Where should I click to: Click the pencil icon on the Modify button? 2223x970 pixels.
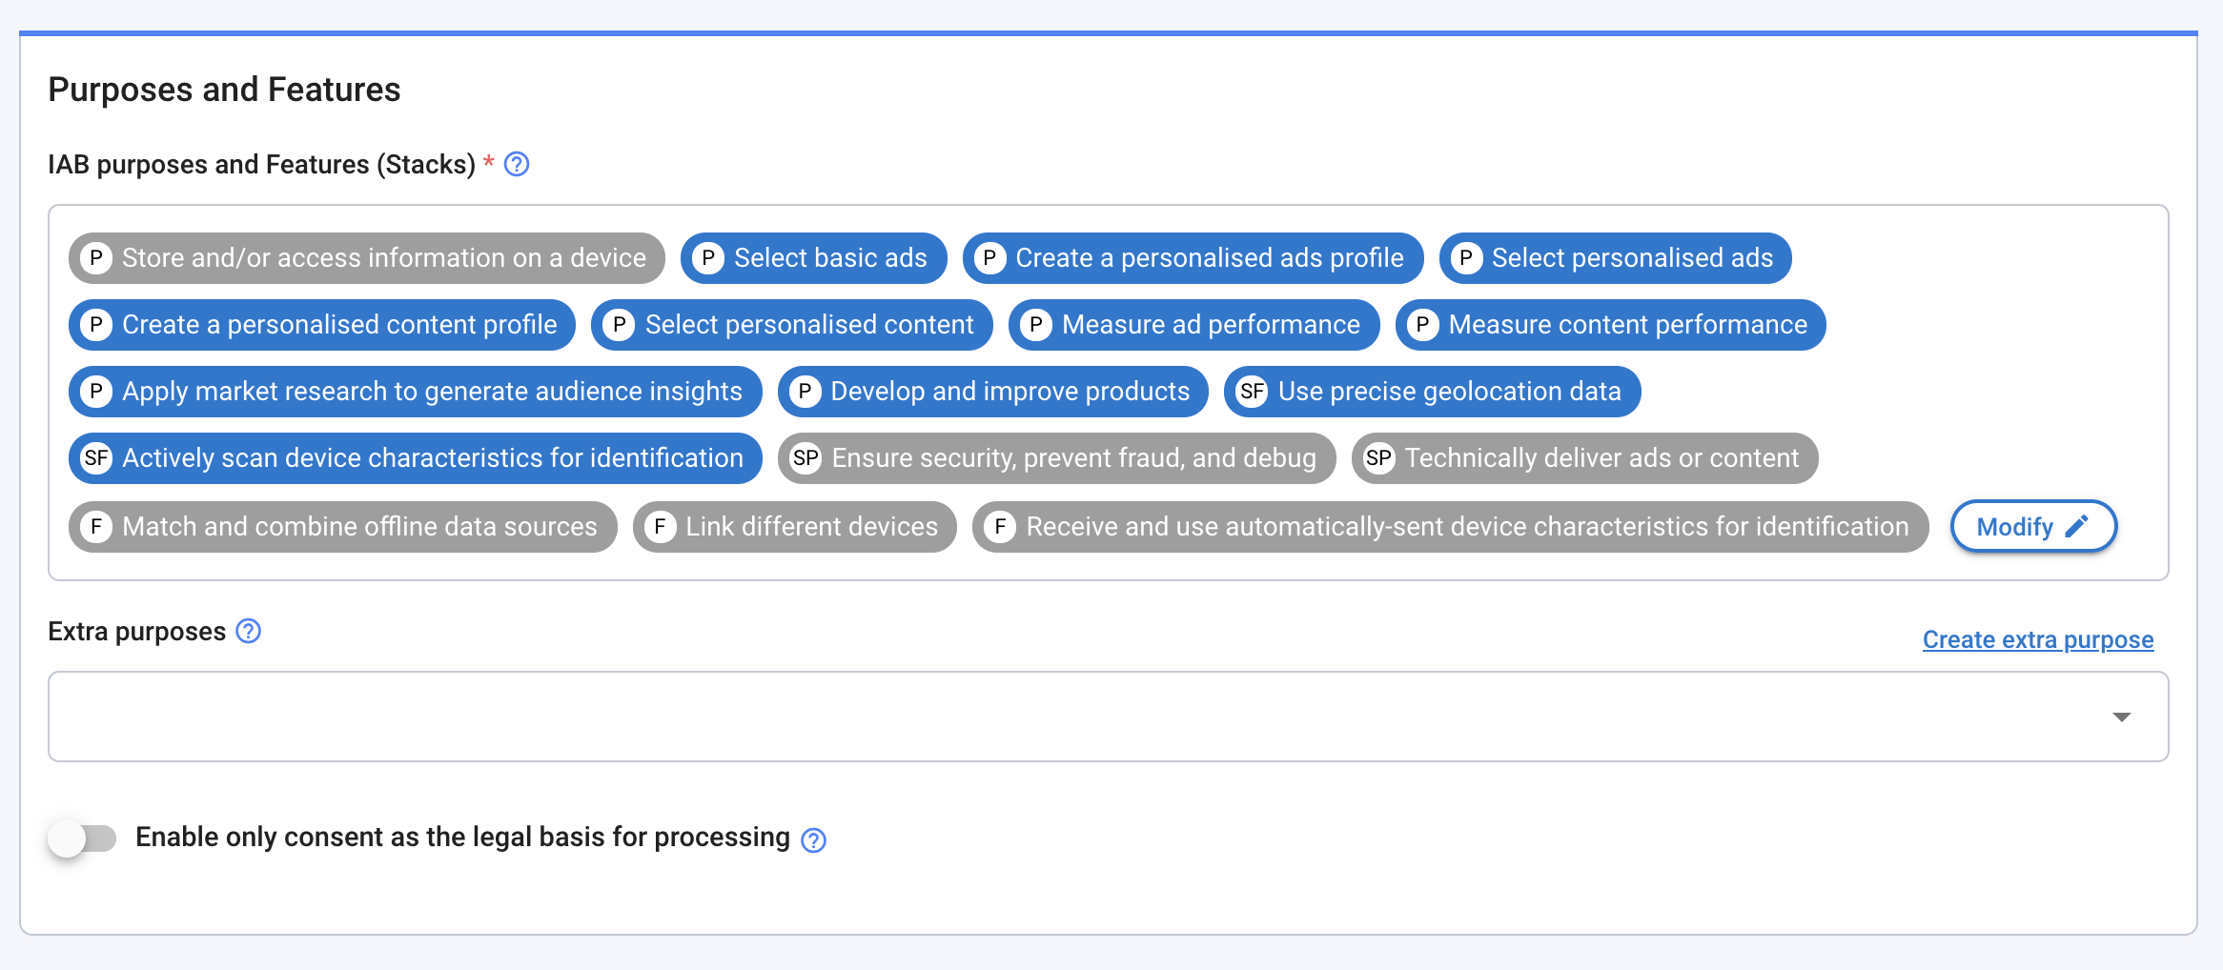coord(2078,525)
